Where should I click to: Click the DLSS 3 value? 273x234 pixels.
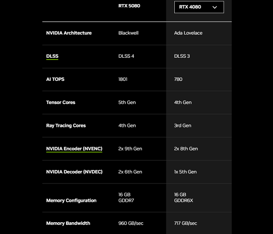coord(182,56)
